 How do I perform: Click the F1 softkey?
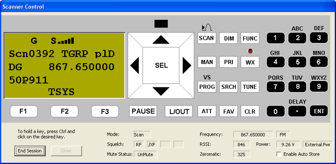click(24, 111)
